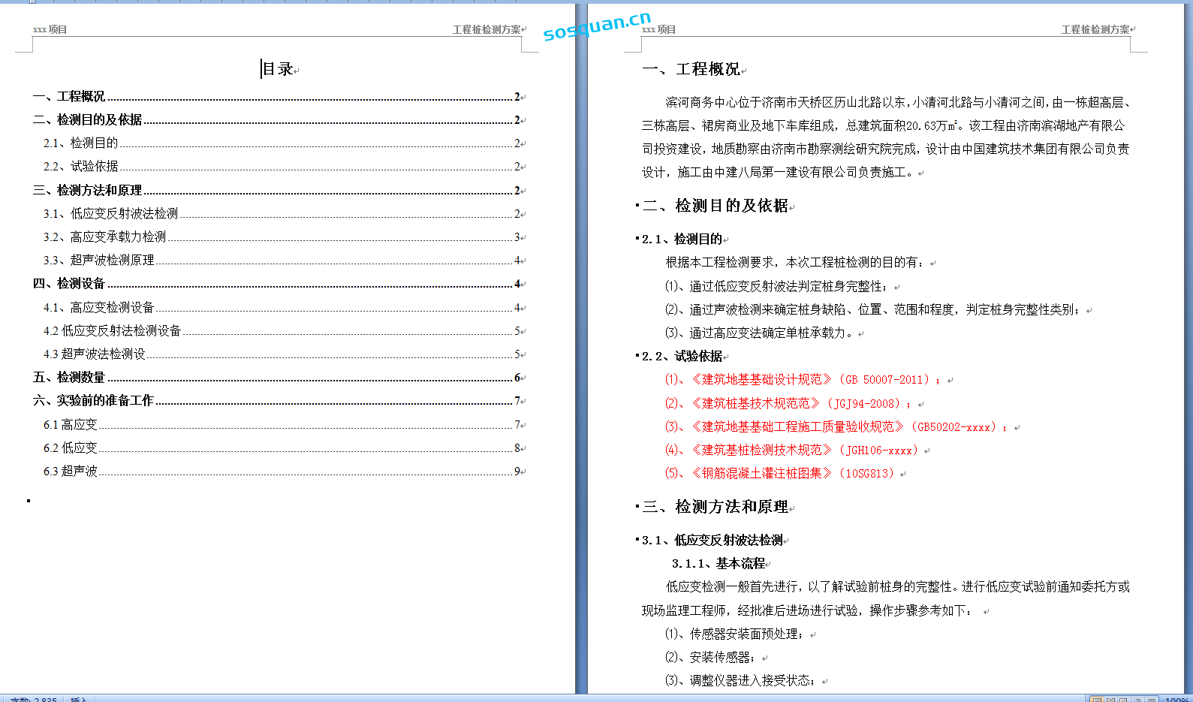Switch to Draft view
Viewport: 1193px width, 702px height.
click(x=1151, y=700)
